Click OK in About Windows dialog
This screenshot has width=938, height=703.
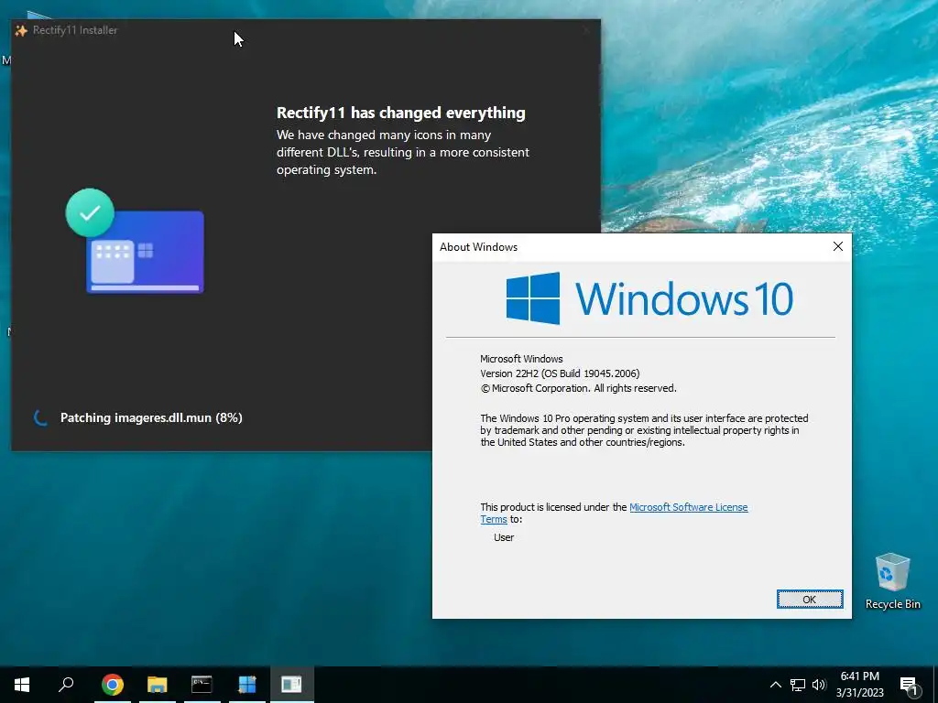click(x=810, y=599)
